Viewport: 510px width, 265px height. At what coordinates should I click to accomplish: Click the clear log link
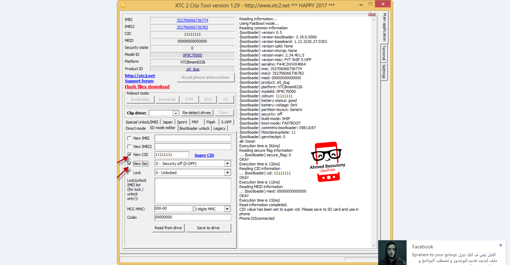point(372,14)
